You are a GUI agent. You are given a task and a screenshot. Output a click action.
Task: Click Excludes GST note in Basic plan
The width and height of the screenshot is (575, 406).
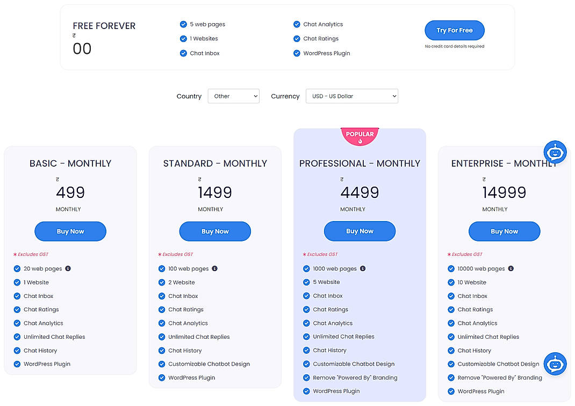31,254
